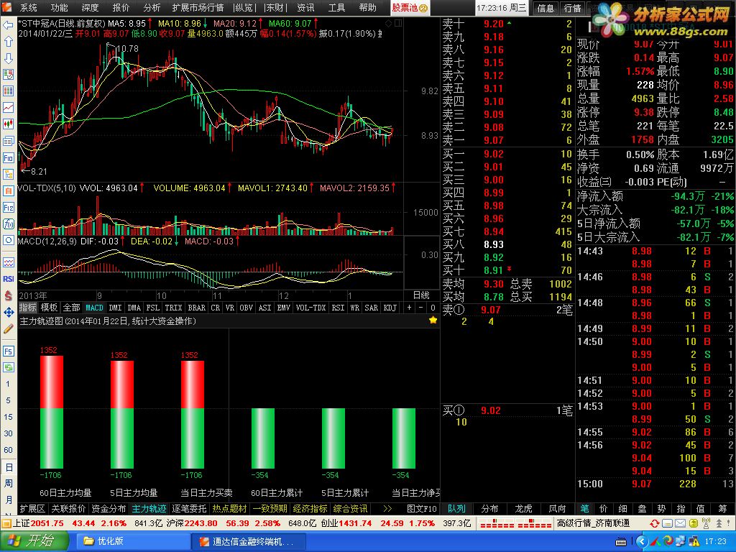Viewport: 736px width, 552px height.
Task: Click the yellow star favorite icon
Action: [x=433, y=320]
